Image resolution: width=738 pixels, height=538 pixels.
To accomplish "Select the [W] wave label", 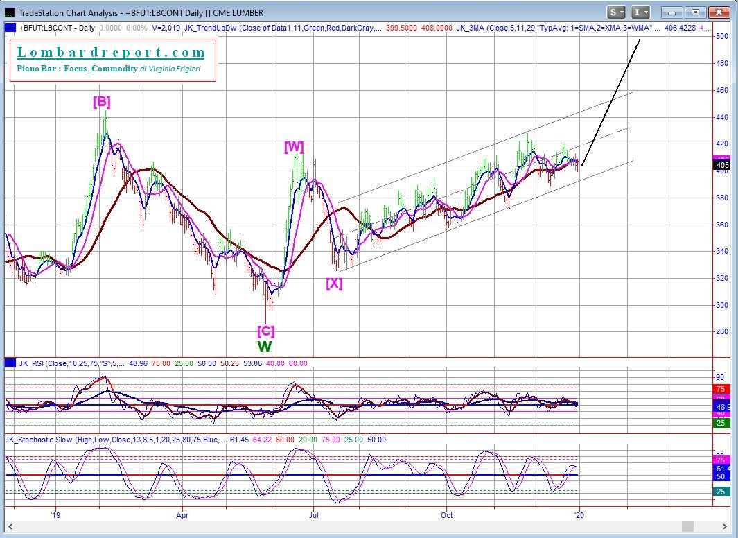I will 295,147.
